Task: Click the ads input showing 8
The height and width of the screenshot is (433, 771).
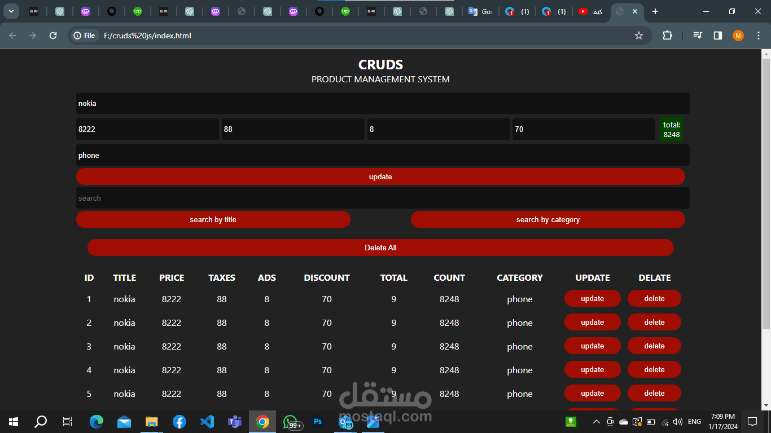Action: tap(439, 129)
